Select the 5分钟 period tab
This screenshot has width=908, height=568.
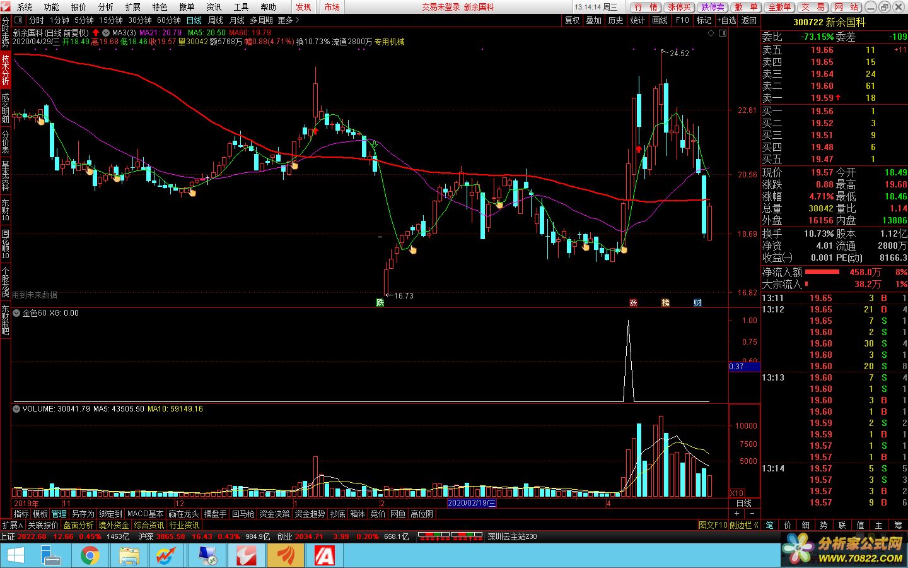coord(84,20)
